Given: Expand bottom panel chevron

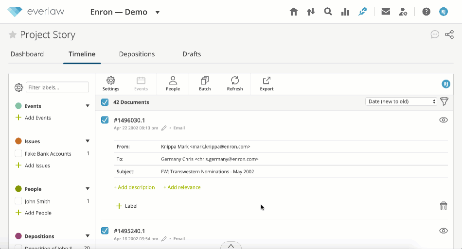Looking at the screenshot, I should (x=231, y=246).
